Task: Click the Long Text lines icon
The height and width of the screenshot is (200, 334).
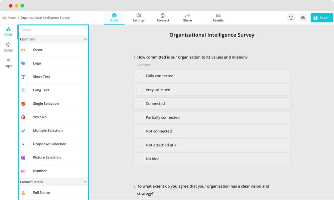Action: (x=23, y=90)
